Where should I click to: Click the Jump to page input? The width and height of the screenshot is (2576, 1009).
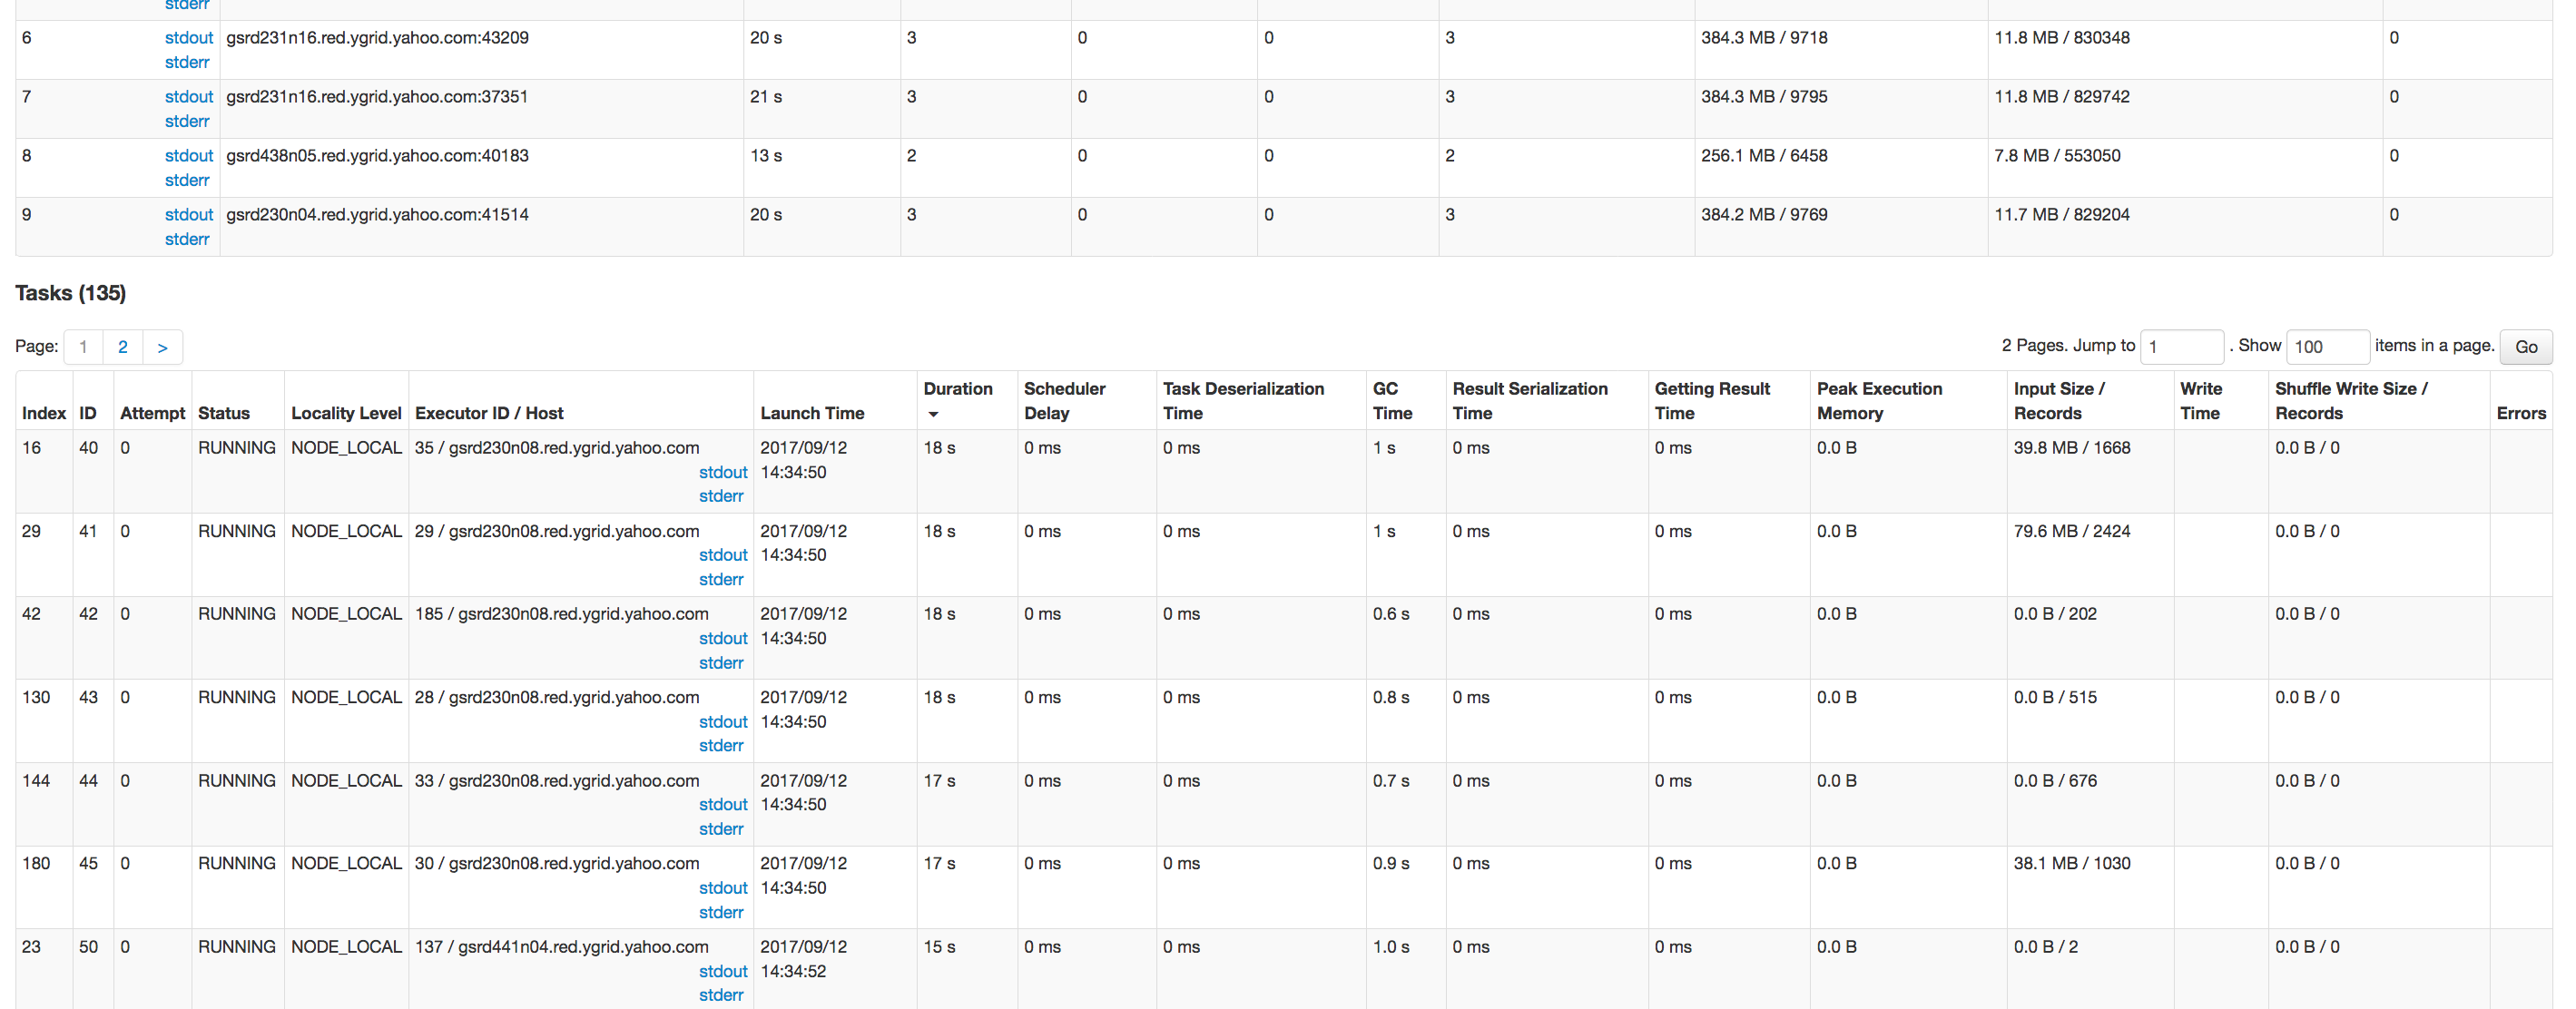pos(2180,347)
